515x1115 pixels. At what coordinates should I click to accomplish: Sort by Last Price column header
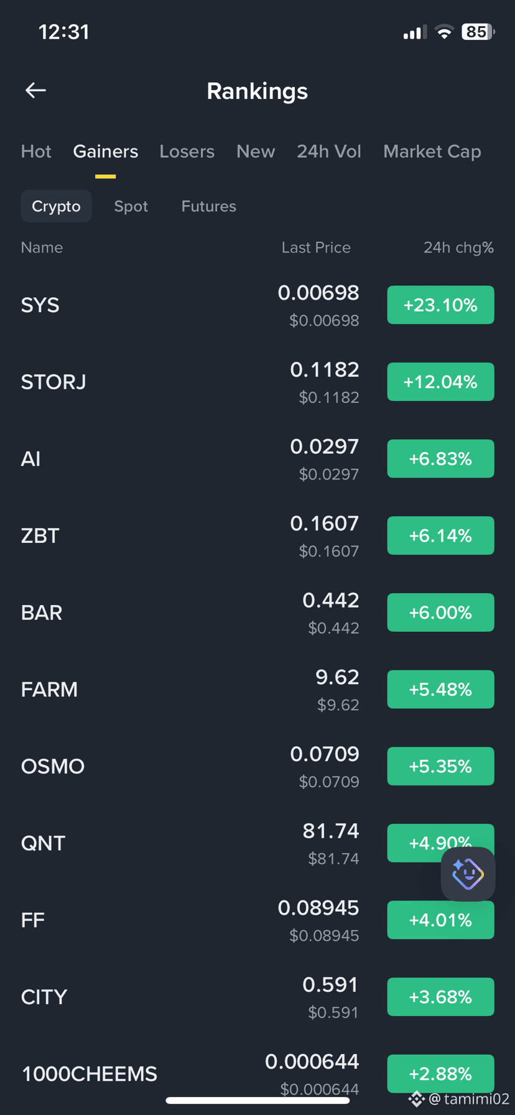click(x=316, y=248)
